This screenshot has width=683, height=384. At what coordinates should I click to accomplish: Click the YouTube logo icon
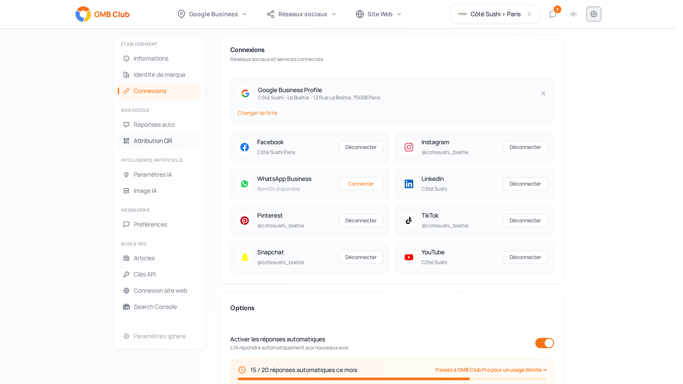(409, 257)
